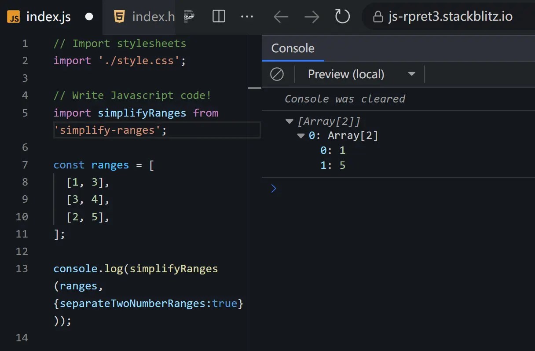Click the console input prompt chevron
Screen dimensions: 535x351
click(274, 188)
